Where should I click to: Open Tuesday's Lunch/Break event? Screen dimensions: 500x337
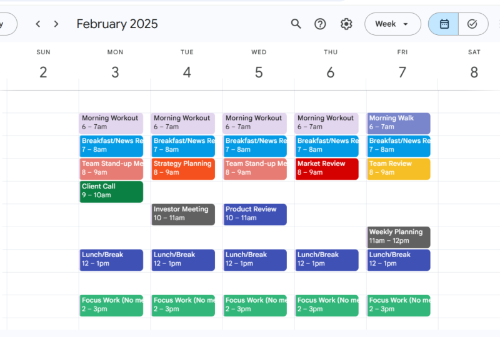(x=183, y=260)
